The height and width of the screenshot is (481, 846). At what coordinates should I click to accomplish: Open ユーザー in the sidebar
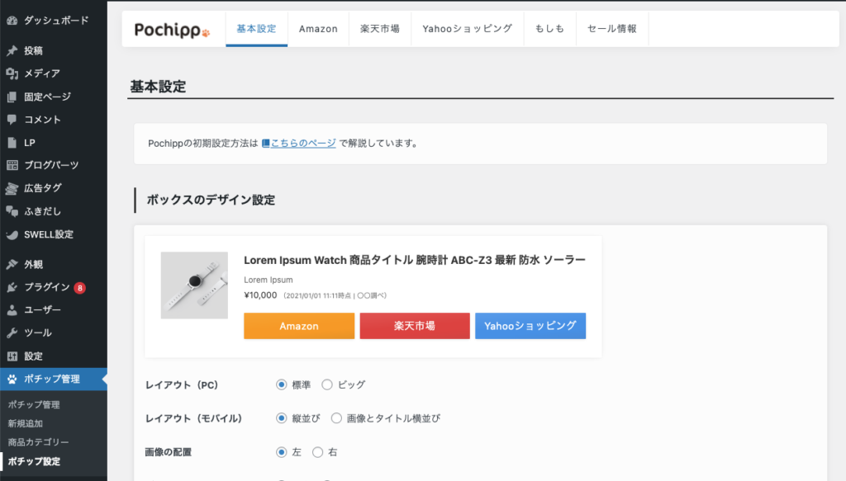[42, 310]
